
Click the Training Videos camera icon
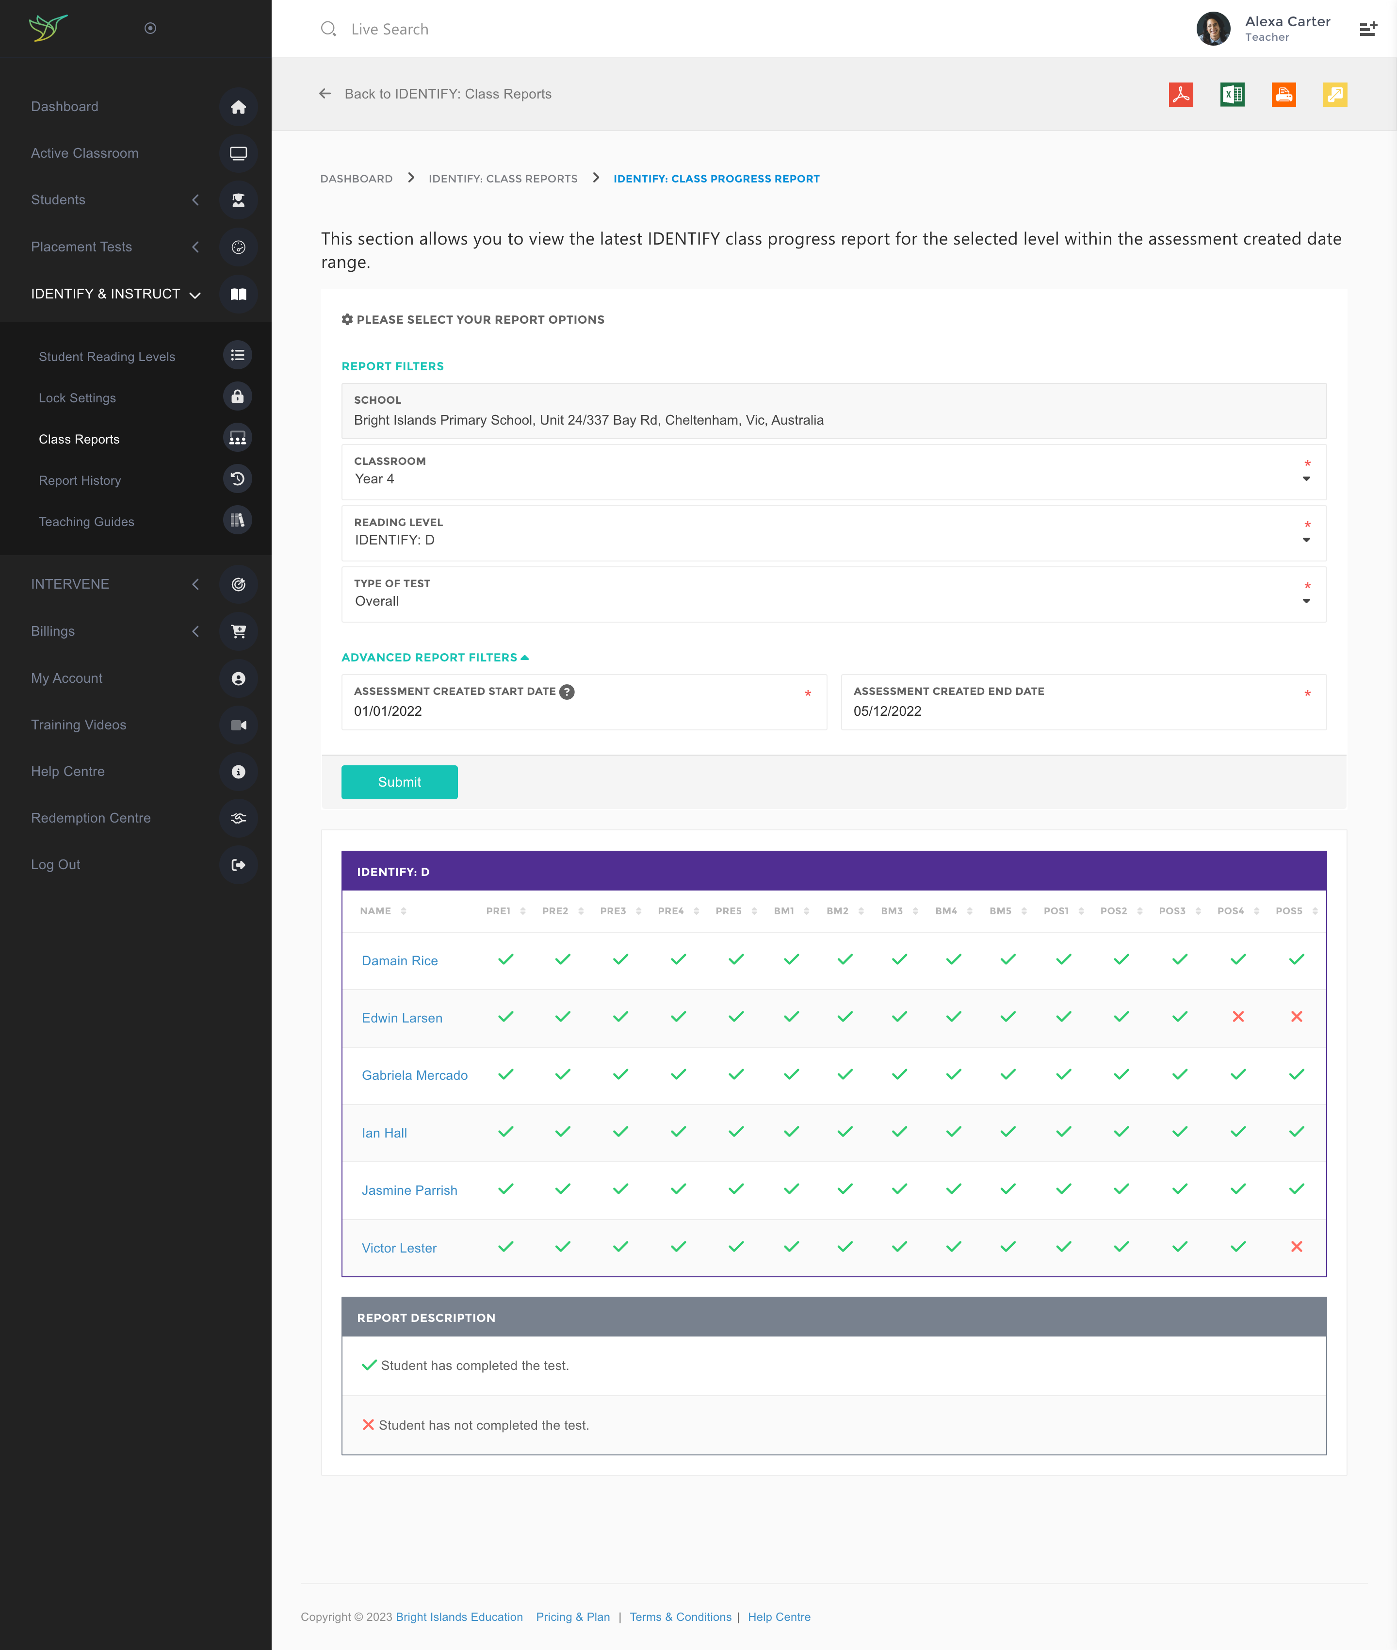(x=238, y=725)
